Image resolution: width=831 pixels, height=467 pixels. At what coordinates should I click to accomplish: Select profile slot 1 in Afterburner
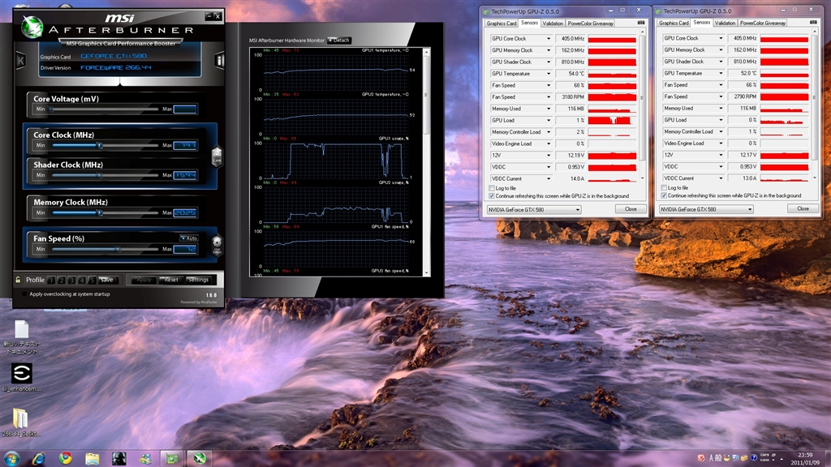click(x=51, y=280)
